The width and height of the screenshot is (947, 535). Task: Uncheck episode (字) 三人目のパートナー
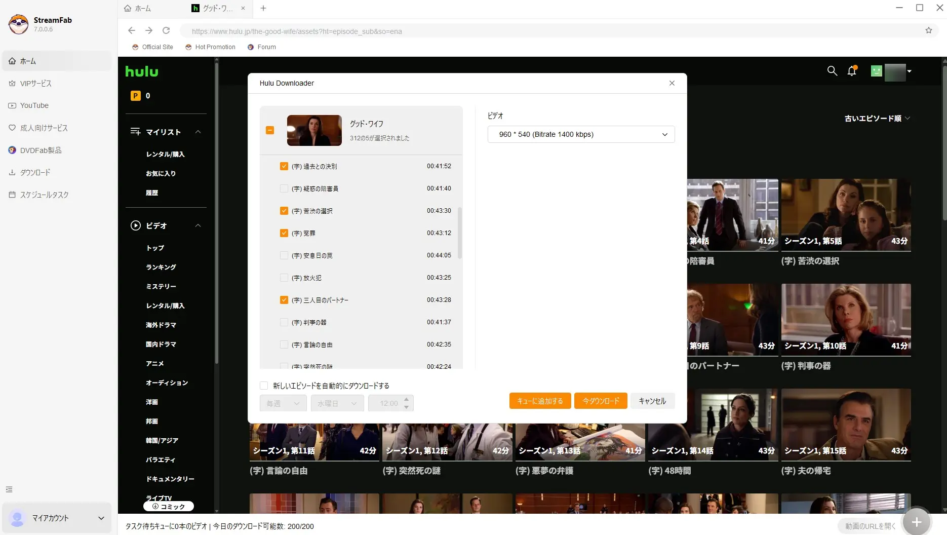pos(284,300)
